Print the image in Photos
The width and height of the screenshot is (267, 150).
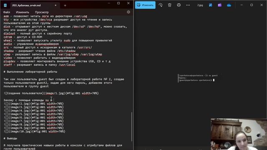click(179, 5)
